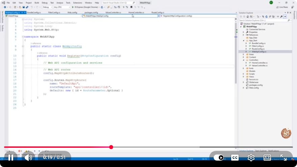
Task: Click Solution Explorer Home icon
Action: [248, 17]
